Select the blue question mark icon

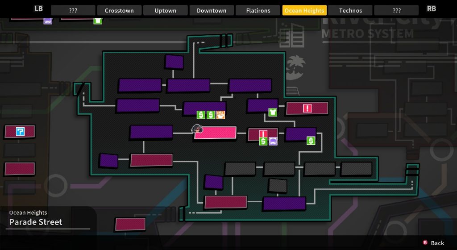coord(20,131)
